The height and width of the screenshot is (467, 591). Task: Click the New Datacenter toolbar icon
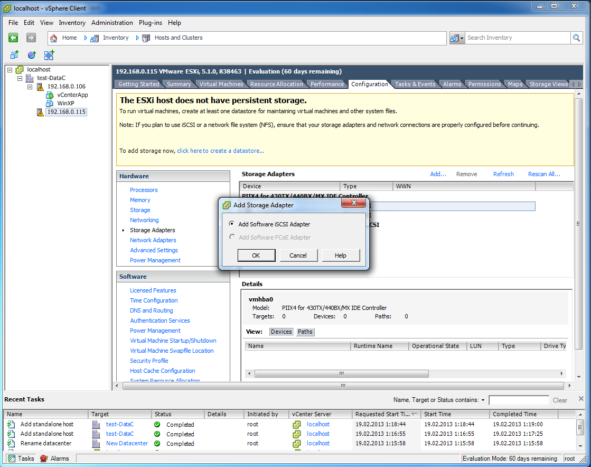click(x=32, y=55)
